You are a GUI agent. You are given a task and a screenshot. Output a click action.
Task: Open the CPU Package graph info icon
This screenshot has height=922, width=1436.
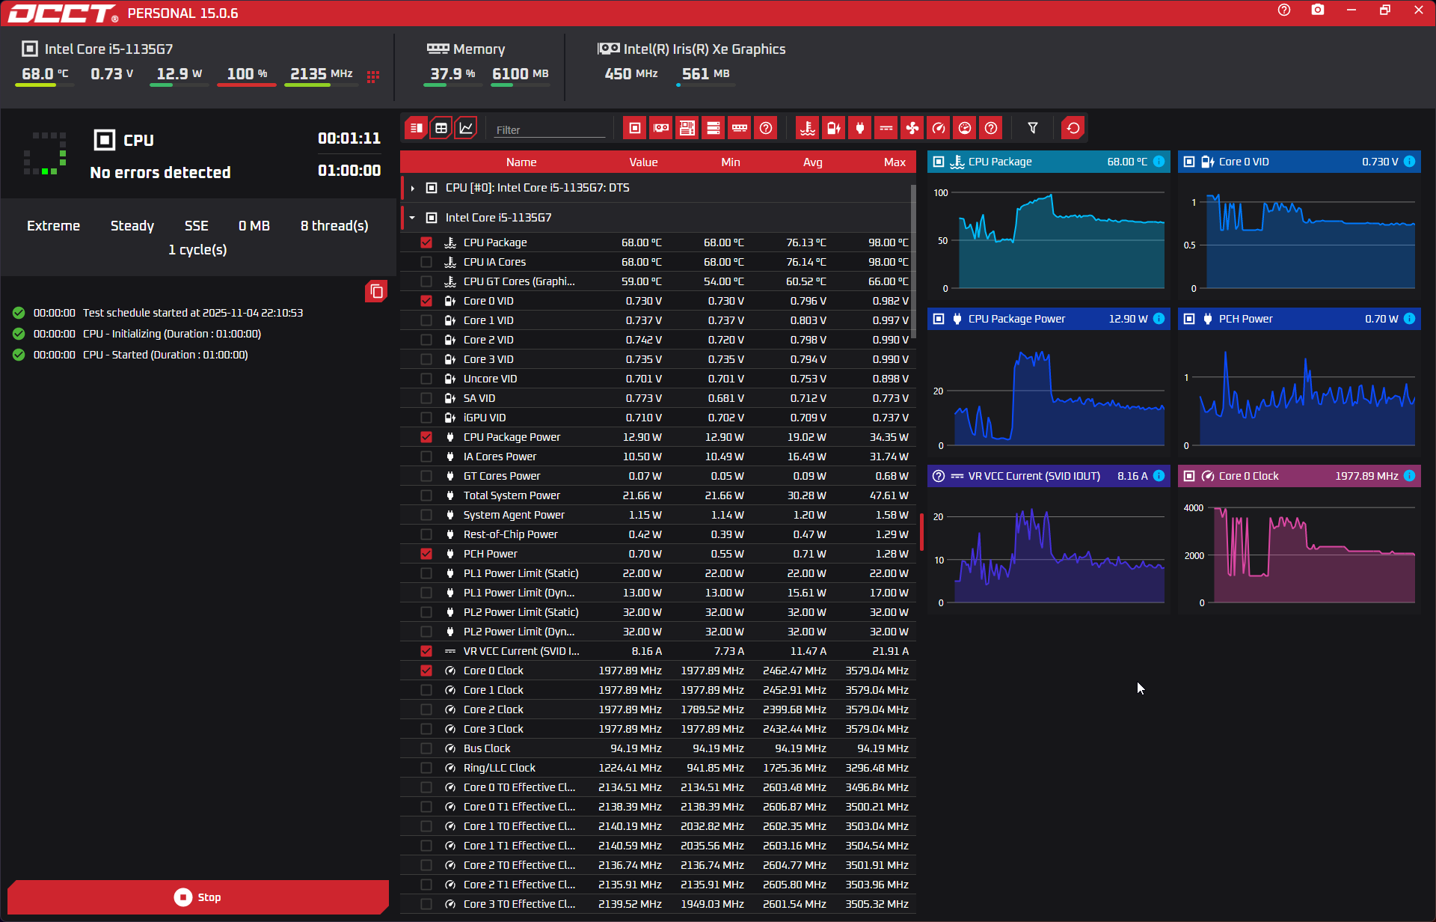pyautogui.click(x=1159, y=162)
